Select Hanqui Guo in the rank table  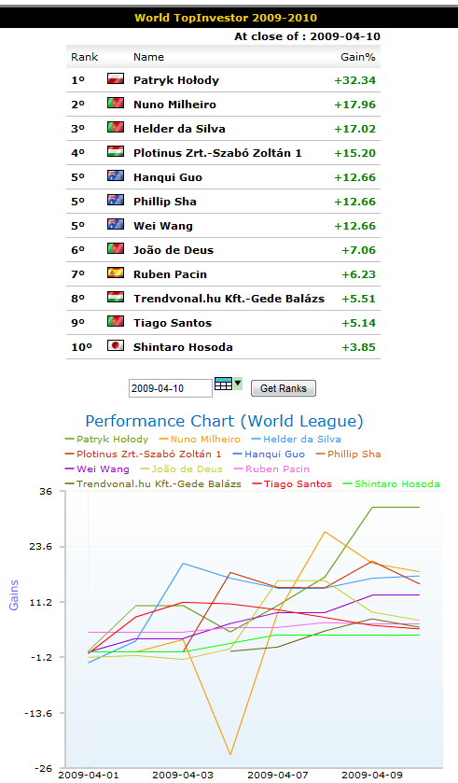pyautogui.click(x=168, y=177)
